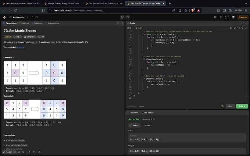
Task: Run the code
Action: [230, 106]
